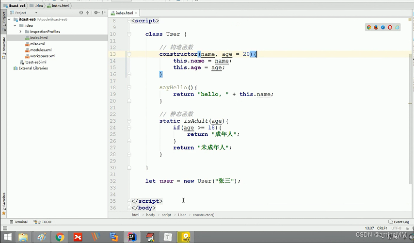414x243 pixels.
Task: Open the Terminal tool window
Action: 18,222
